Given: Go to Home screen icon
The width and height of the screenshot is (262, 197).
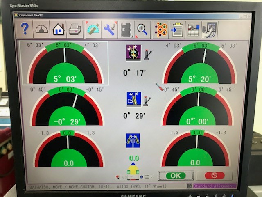Looking at the screenshot, I should (58, 30).
